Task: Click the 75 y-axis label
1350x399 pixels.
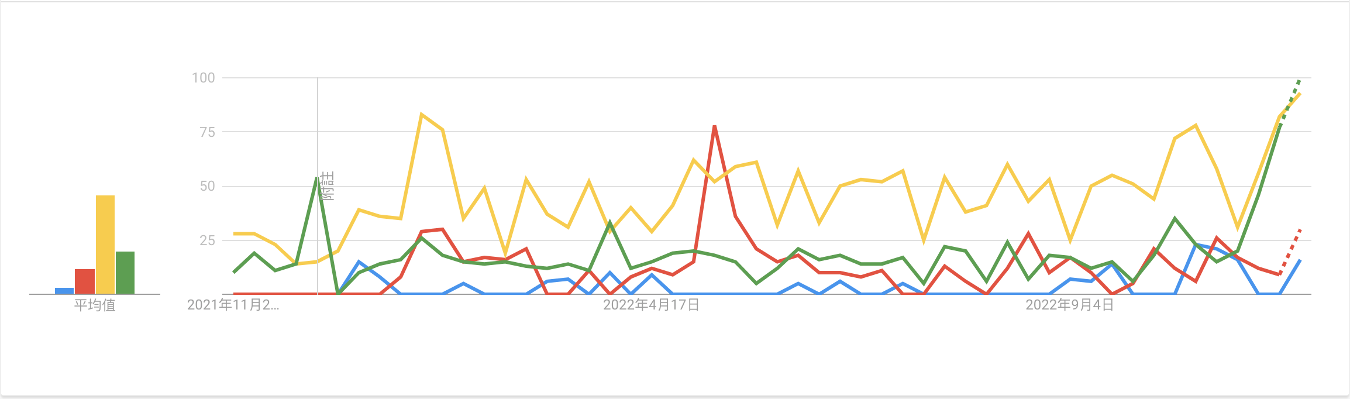Action: pyautogui.click(x=207, y=132)
